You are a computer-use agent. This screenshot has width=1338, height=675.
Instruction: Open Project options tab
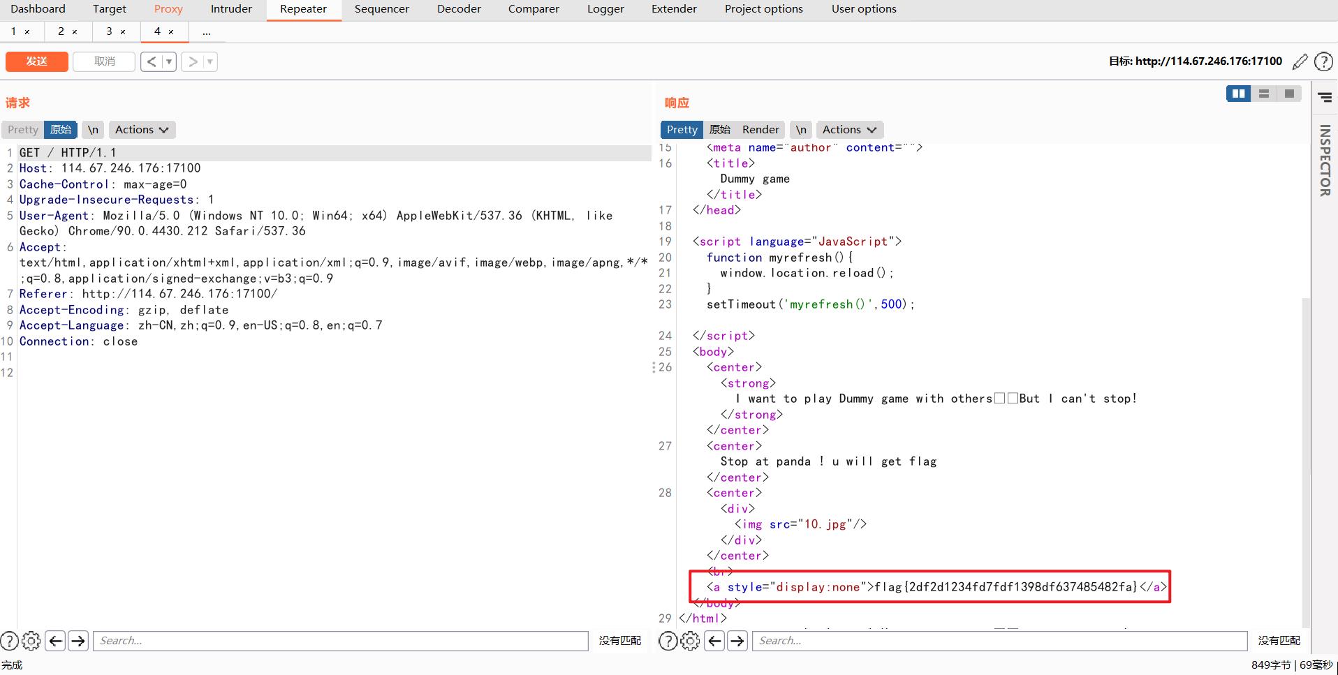point(764,9)
